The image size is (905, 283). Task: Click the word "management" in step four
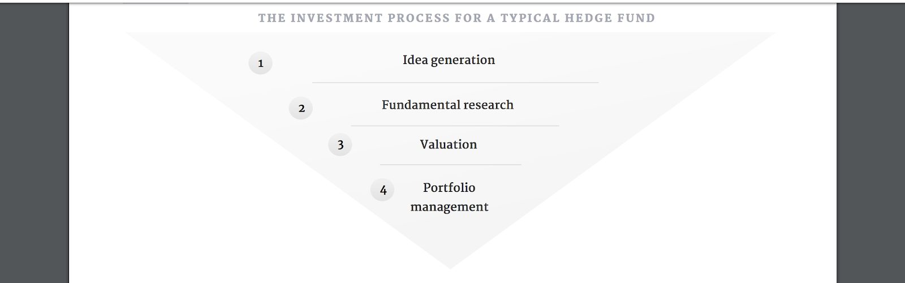(x=449, y=207)
